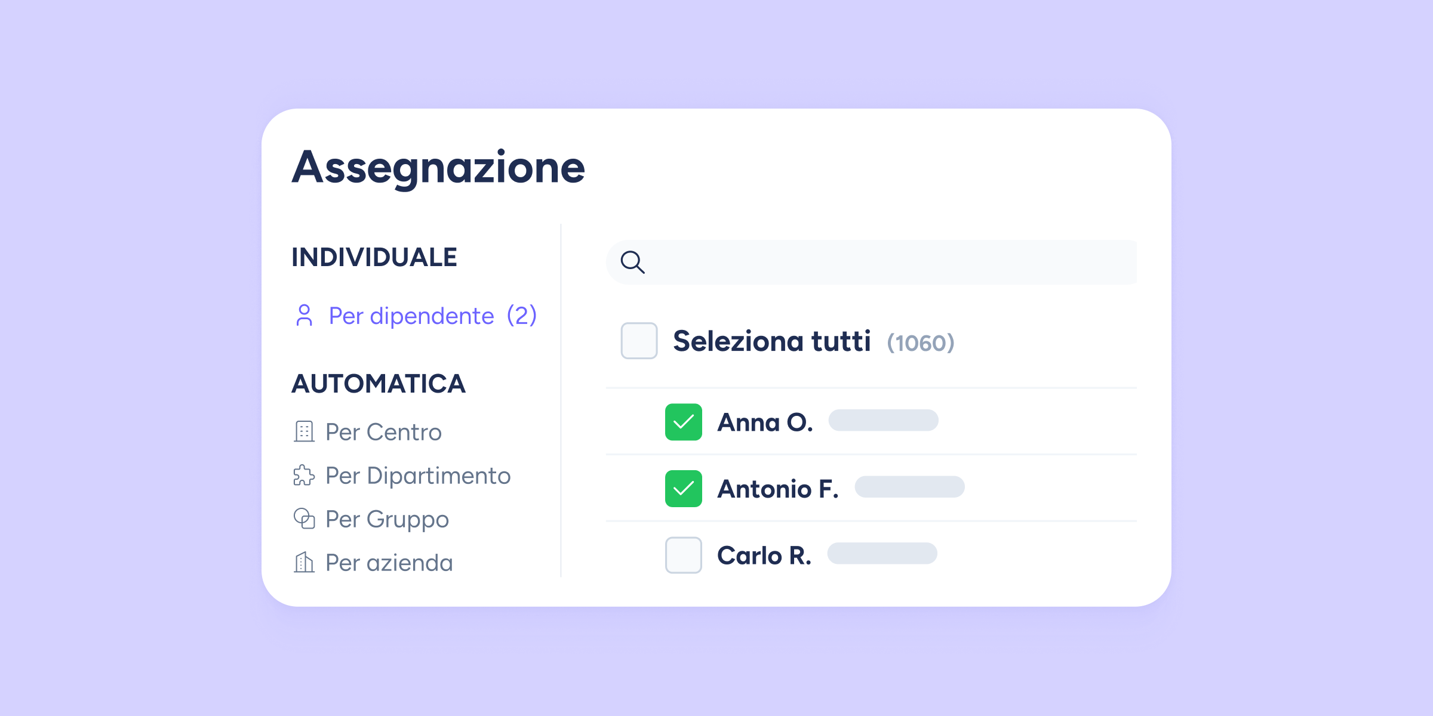Focus the employee search field
Screen dimensions: 1433x716
point(884,262)
